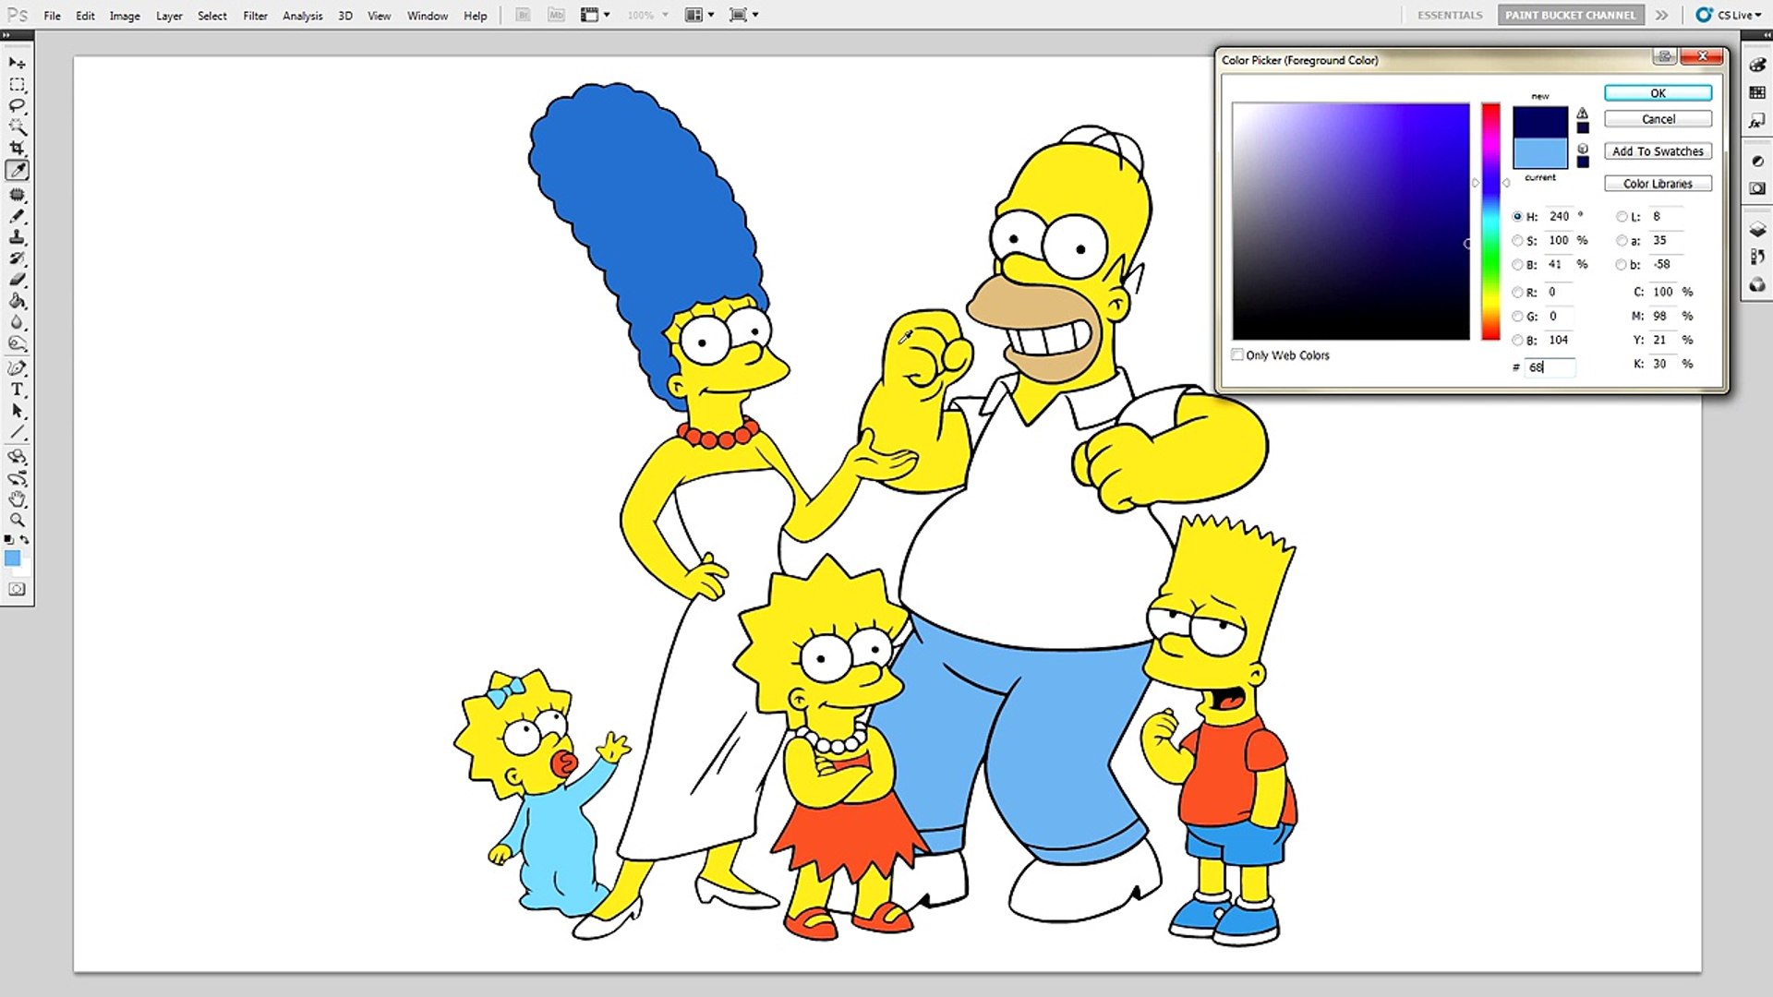Select the Eraser tool
Screen dimensions: 1773x997
tap(17, 279)
